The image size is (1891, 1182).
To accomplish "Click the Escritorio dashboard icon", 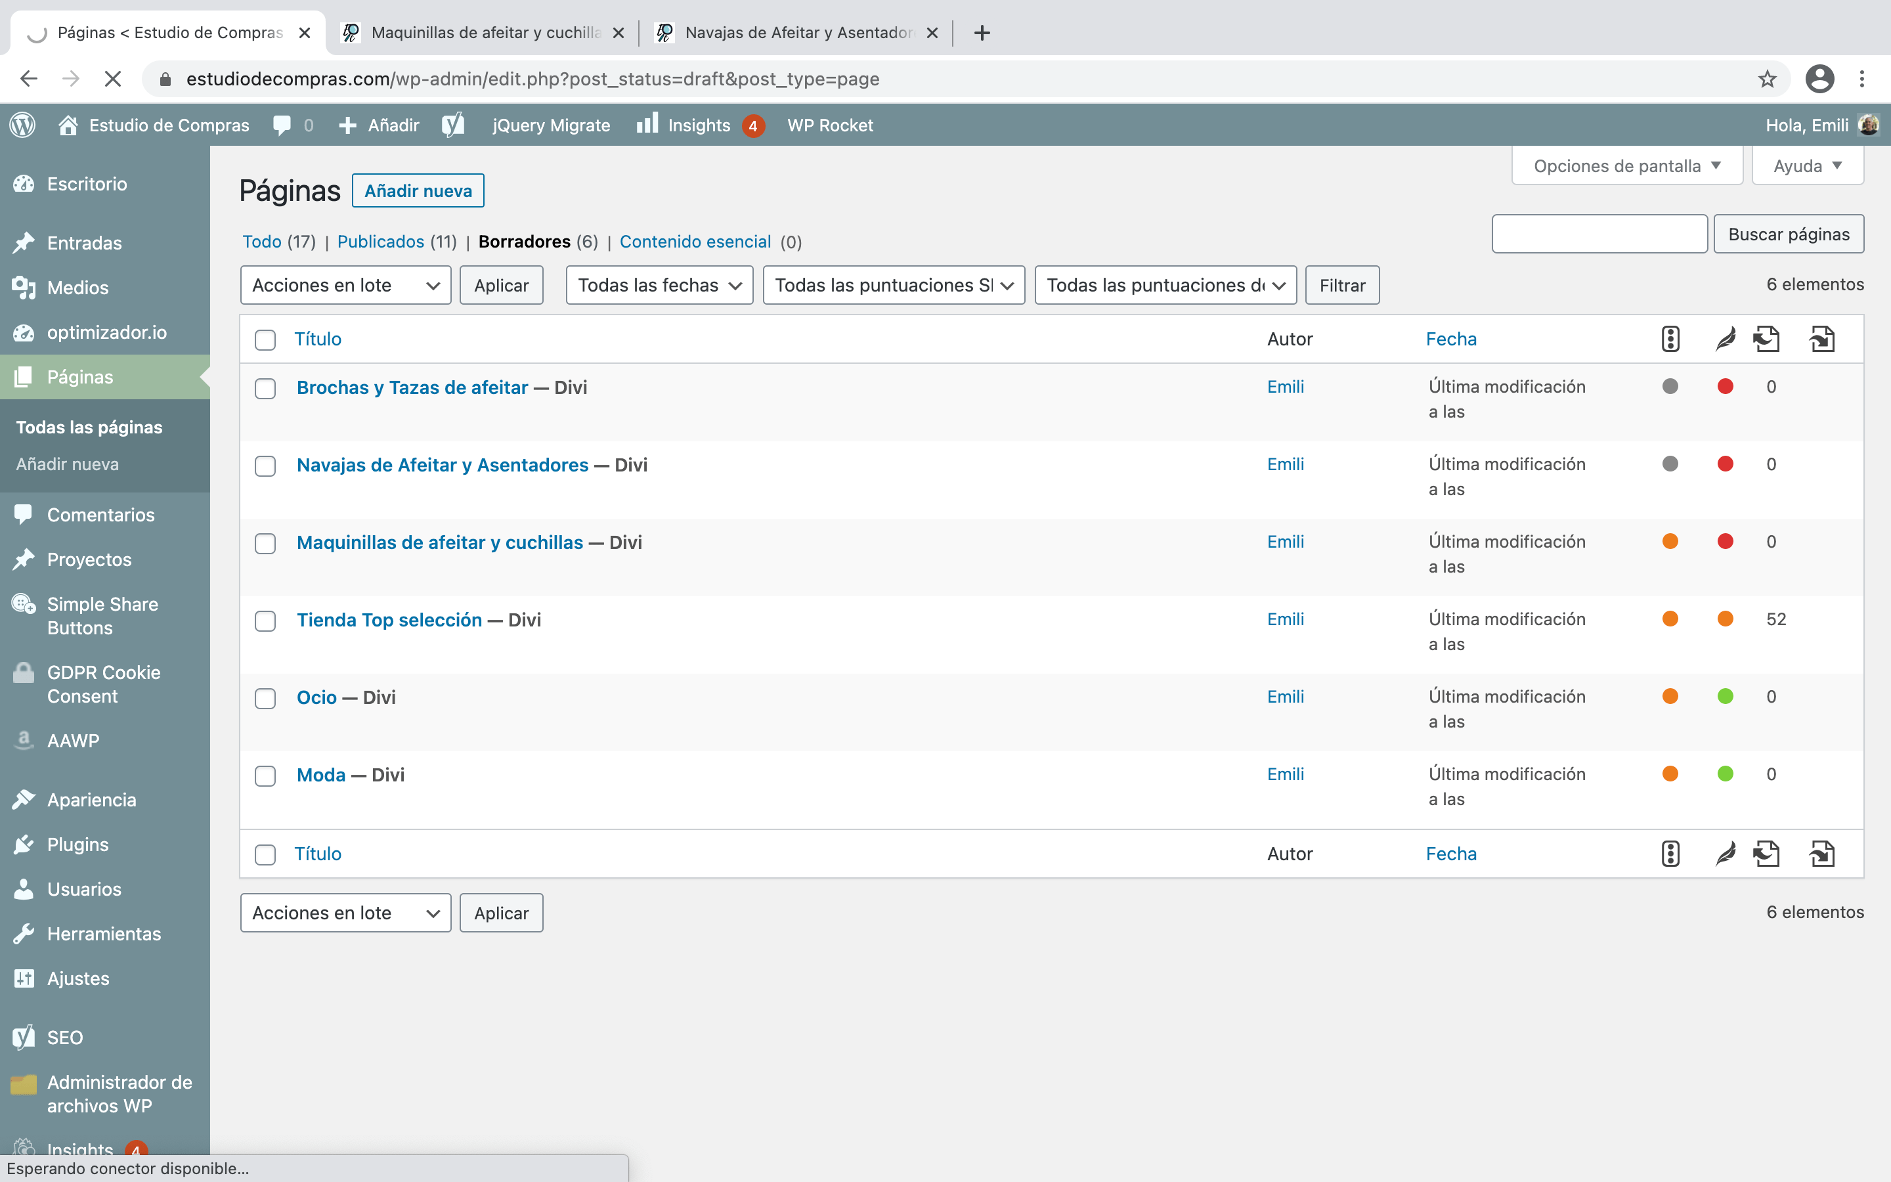I will click(24, 184).
